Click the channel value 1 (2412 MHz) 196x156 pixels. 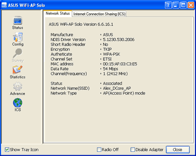click(115, 74)
